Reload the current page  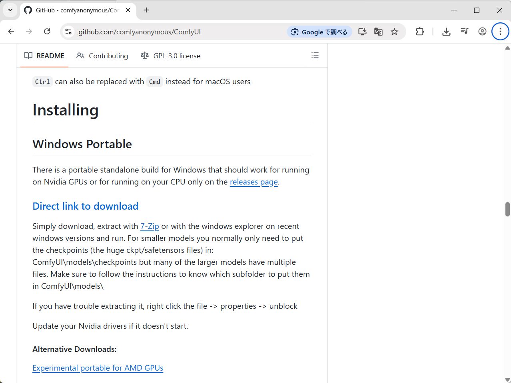(47, 32)
